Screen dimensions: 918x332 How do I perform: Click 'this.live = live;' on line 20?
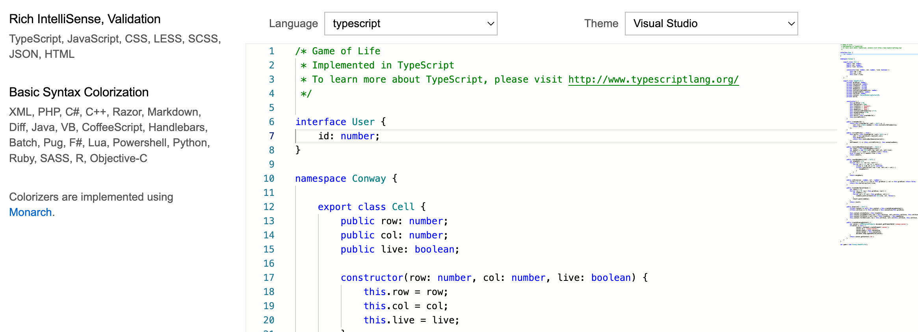(x=411, y=320)
